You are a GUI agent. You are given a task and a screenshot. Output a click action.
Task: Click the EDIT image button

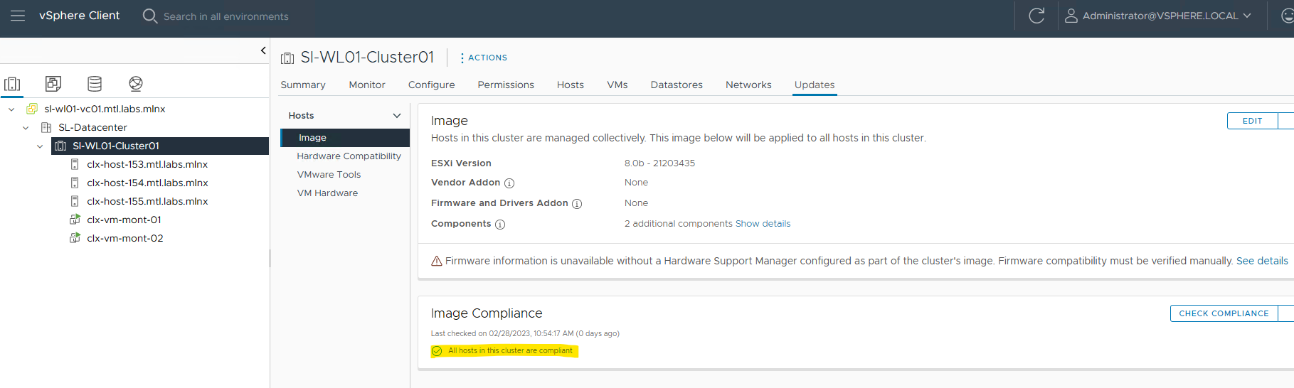tap(1252, 121)
